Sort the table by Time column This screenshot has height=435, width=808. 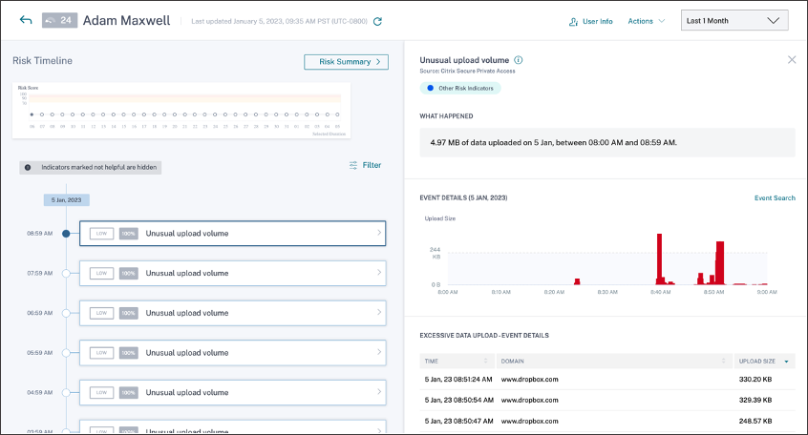487,362
